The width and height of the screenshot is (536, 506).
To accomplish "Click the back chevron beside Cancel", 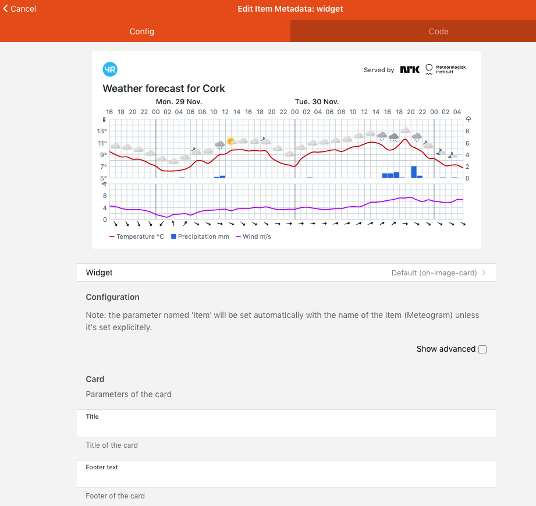I will pyautogui.click(x=5, y=9).
